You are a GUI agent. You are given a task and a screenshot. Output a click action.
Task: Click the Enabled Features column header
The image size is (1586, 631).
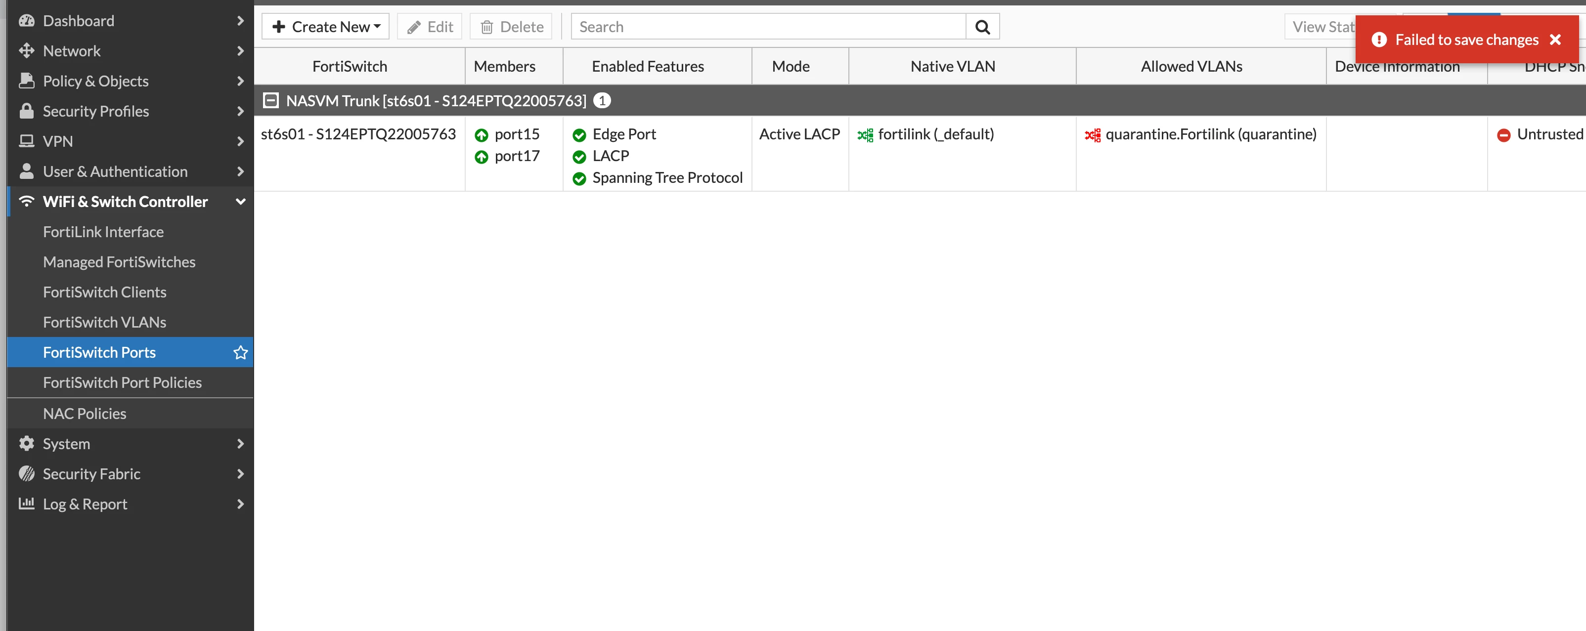[658, 67]
